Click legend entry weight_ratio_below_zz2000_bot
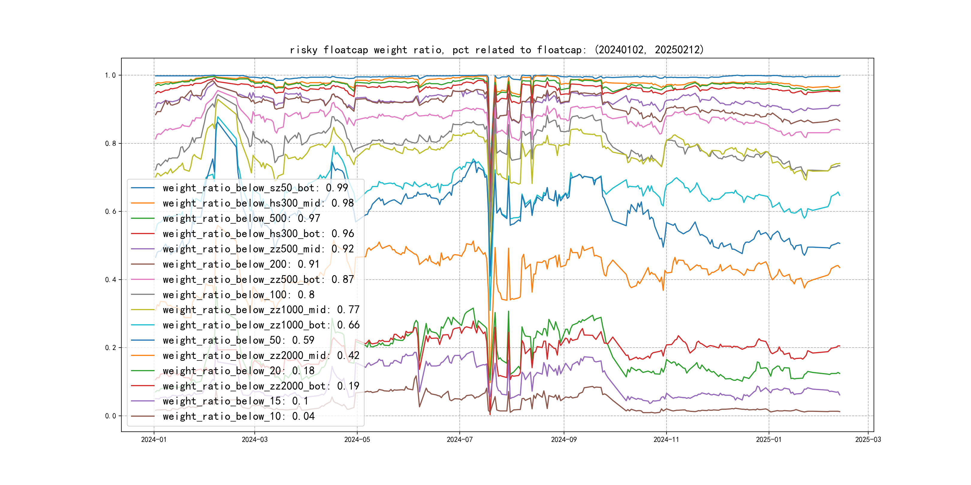Viewport: 971px width, 485px height. coord(261,386)
